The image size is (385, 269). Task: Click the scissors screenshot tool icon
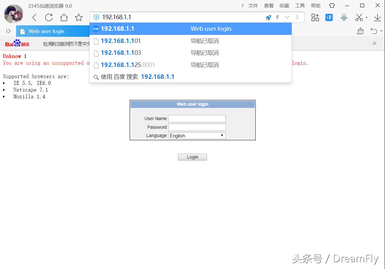click(359, 18)
